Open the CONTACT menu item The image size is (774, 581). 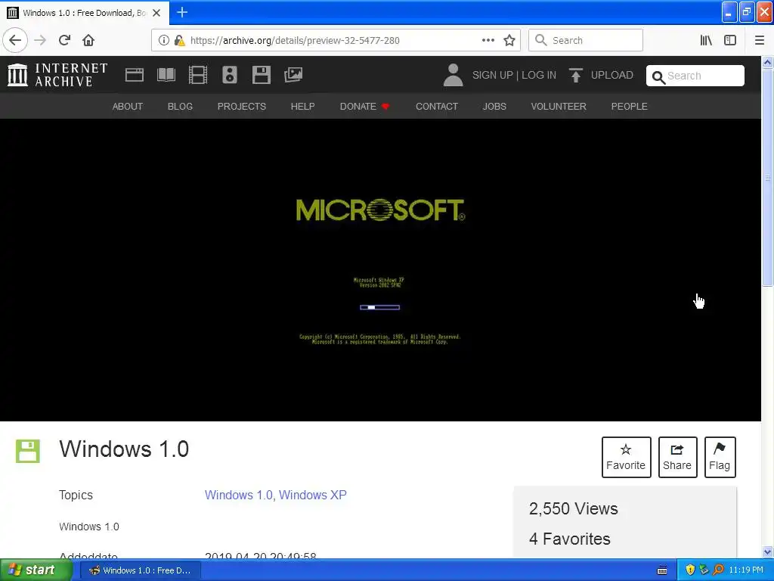pyautogui.click(x=436, y=106)
